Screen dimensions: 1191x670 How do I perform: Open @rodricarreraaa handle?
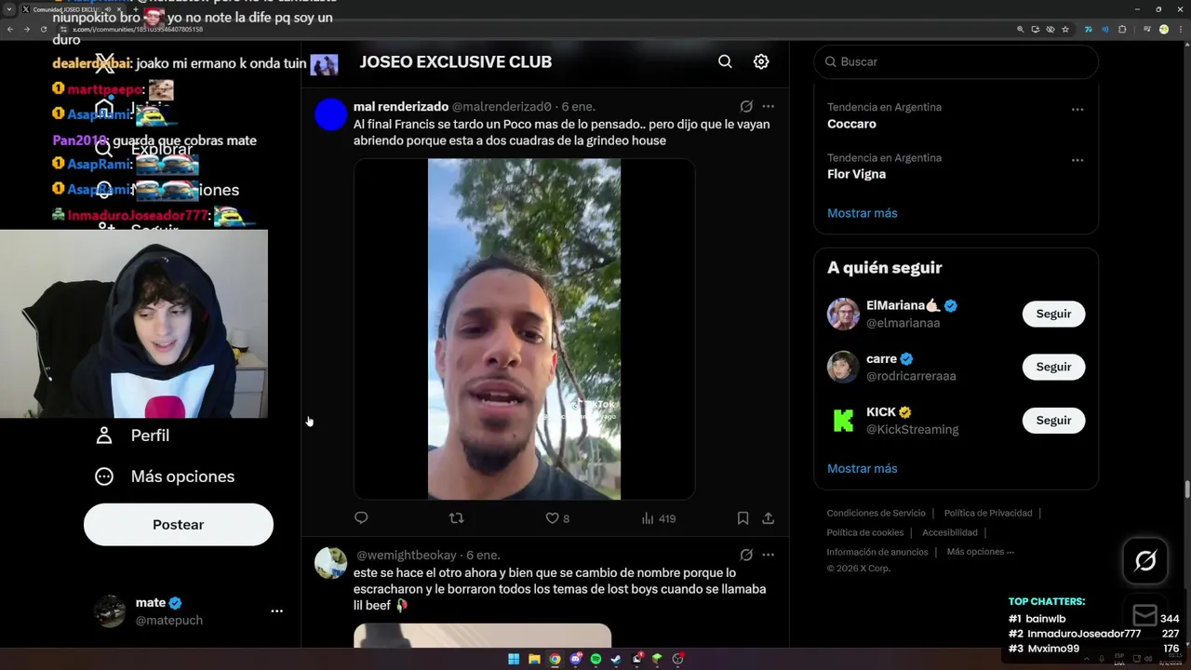(911, 376)
